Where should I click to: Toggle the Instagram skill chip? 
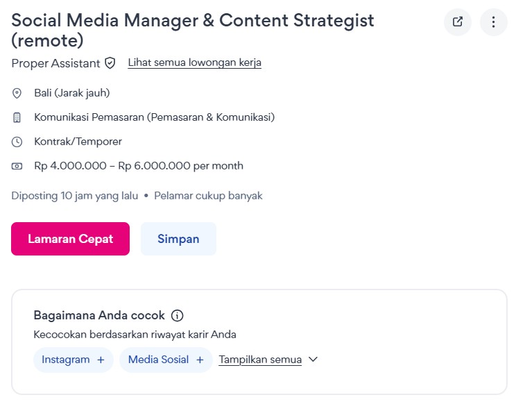point(66,360)
